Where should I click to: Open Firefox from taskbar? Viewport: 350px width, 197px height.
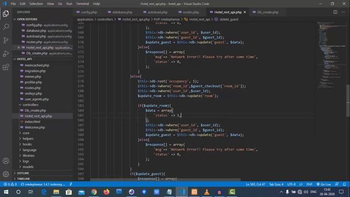point(107,192)
